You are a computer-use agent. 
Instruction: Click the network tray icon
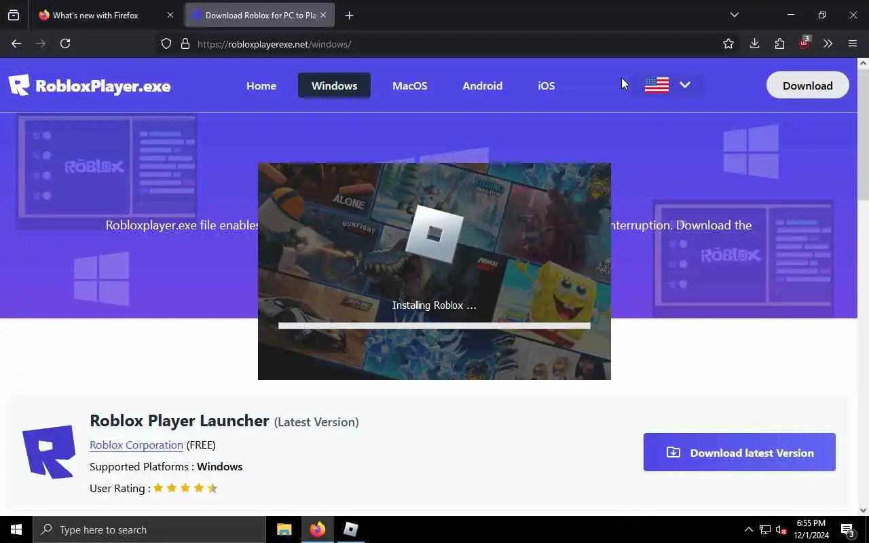tap(765, 529)
